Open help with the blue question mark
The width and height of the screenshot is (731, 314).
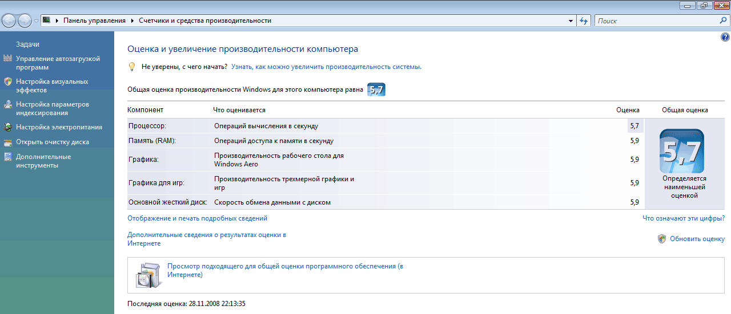coord(725,36)
